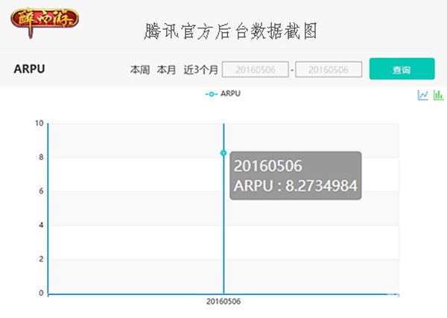Switch to bar chart view icon
The image size is (447, 318).
439,95
